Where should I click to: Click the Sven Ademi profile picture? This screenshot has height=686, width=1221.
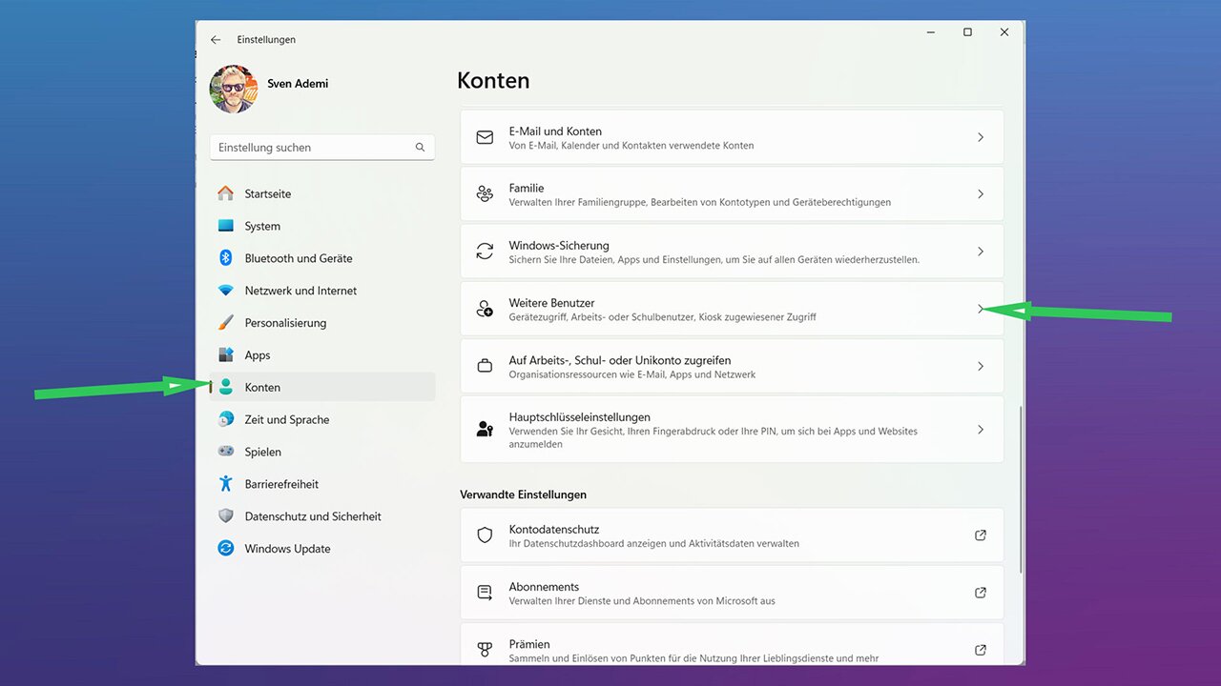coord(234,89)
